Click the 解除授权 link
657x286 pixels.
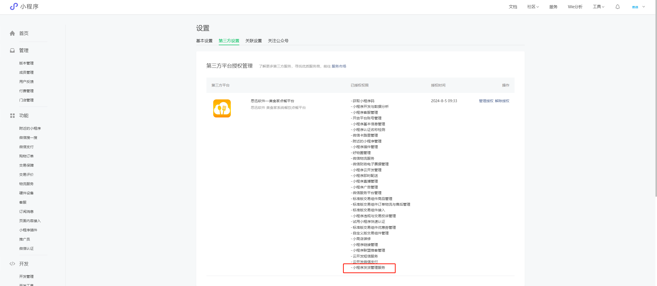(x=502, y=101)
